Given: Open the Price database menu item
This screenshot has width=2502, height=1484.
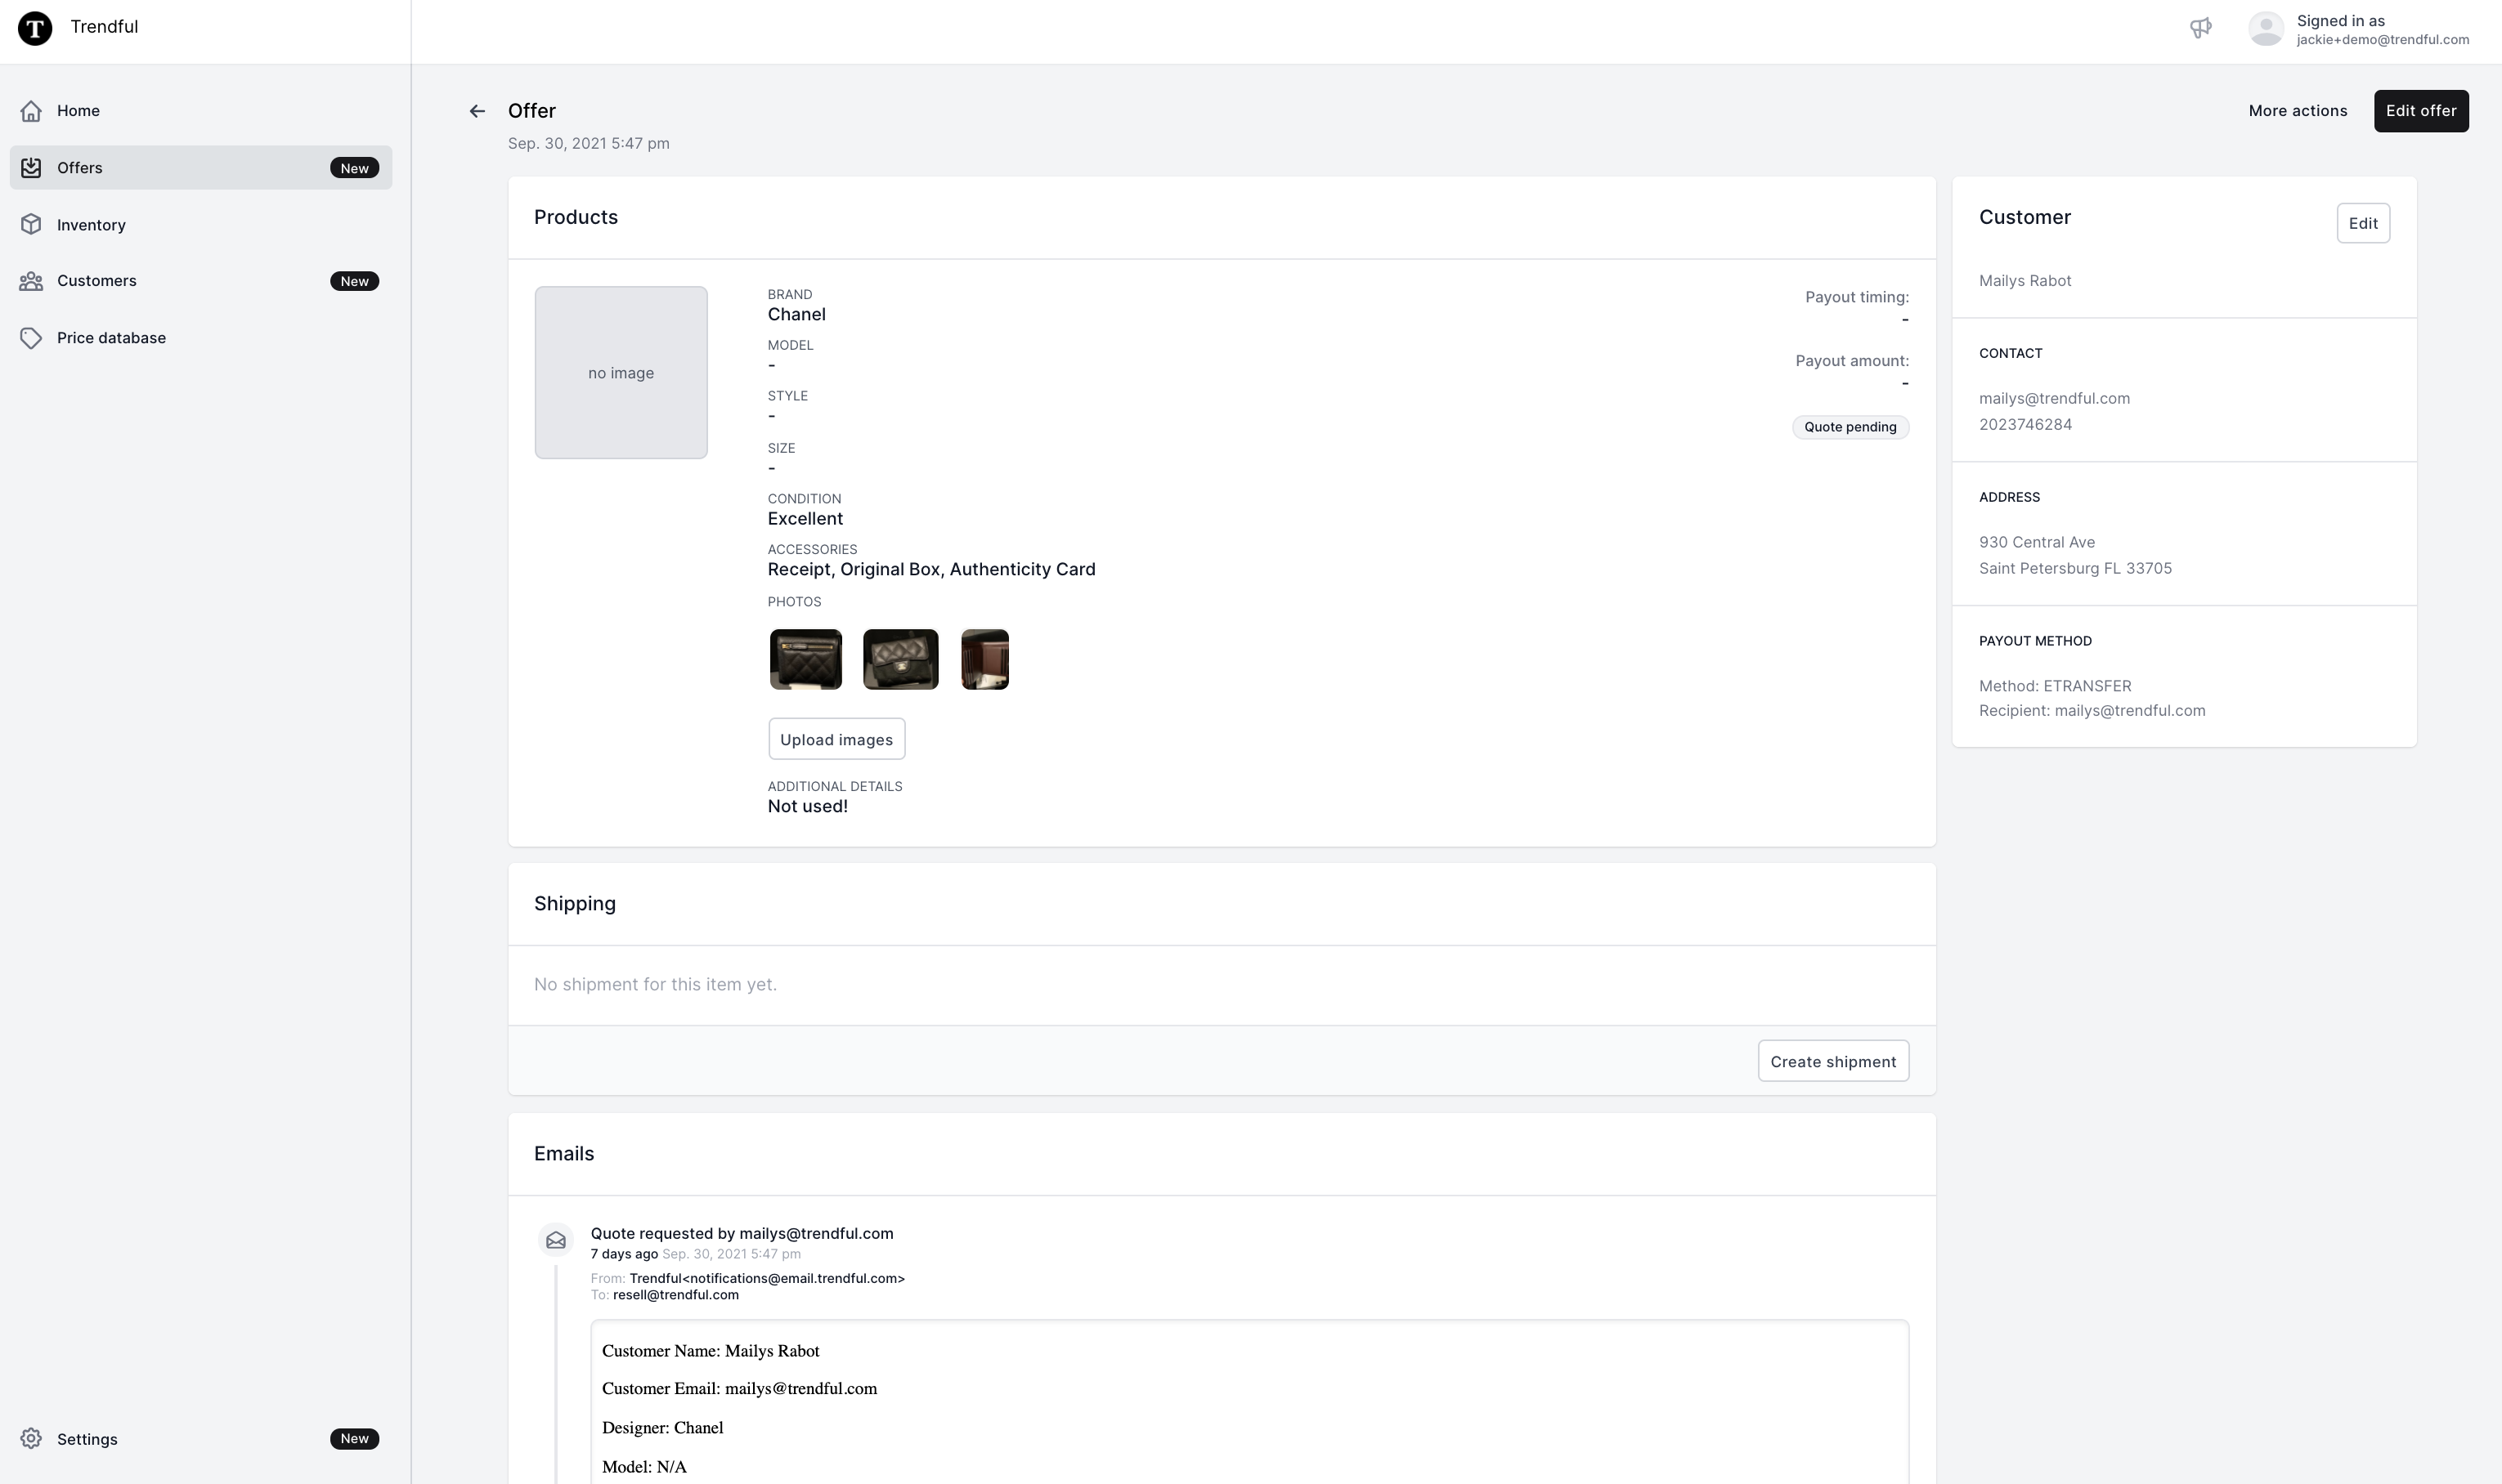Looking at the screenshot, I should [x=111, y=338].
